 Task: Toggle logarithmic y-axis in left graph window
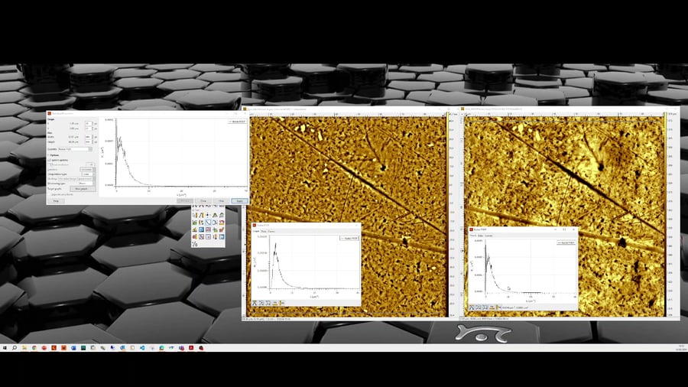click(x=281, y=303)
